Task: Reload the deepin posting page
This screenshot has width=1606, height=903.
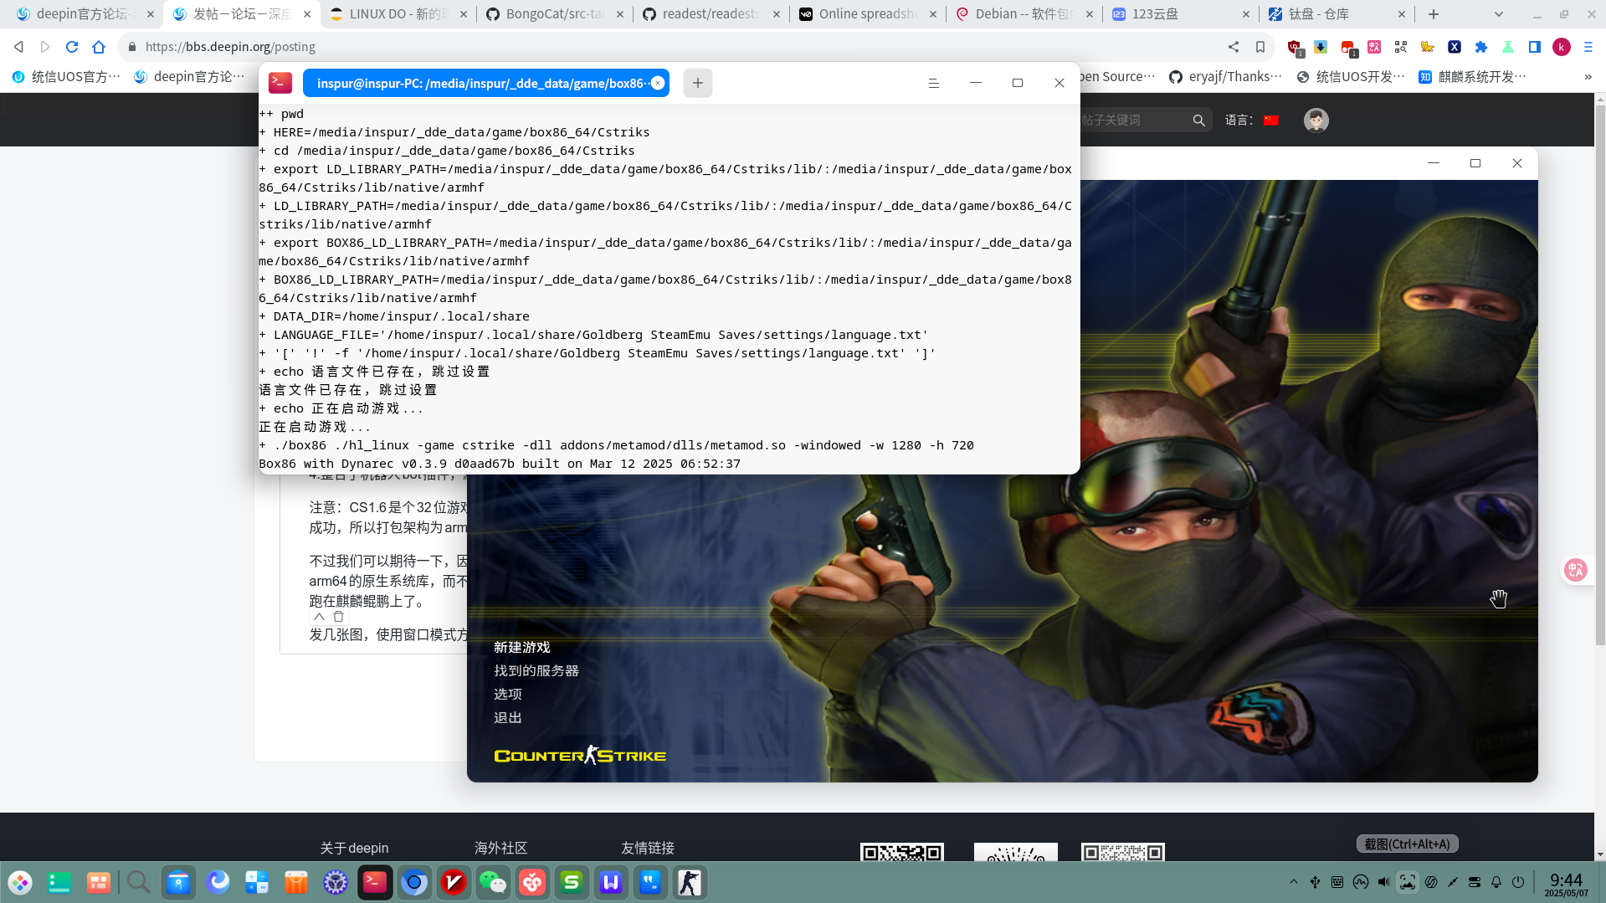Action: coord(72,47)
